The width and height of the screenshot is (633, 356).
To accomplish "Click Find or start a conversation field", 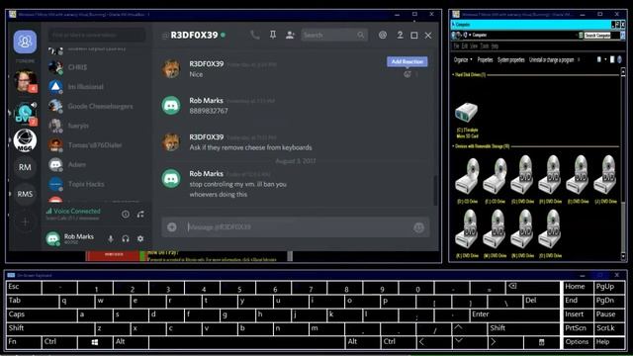I will tap(97, 36).
